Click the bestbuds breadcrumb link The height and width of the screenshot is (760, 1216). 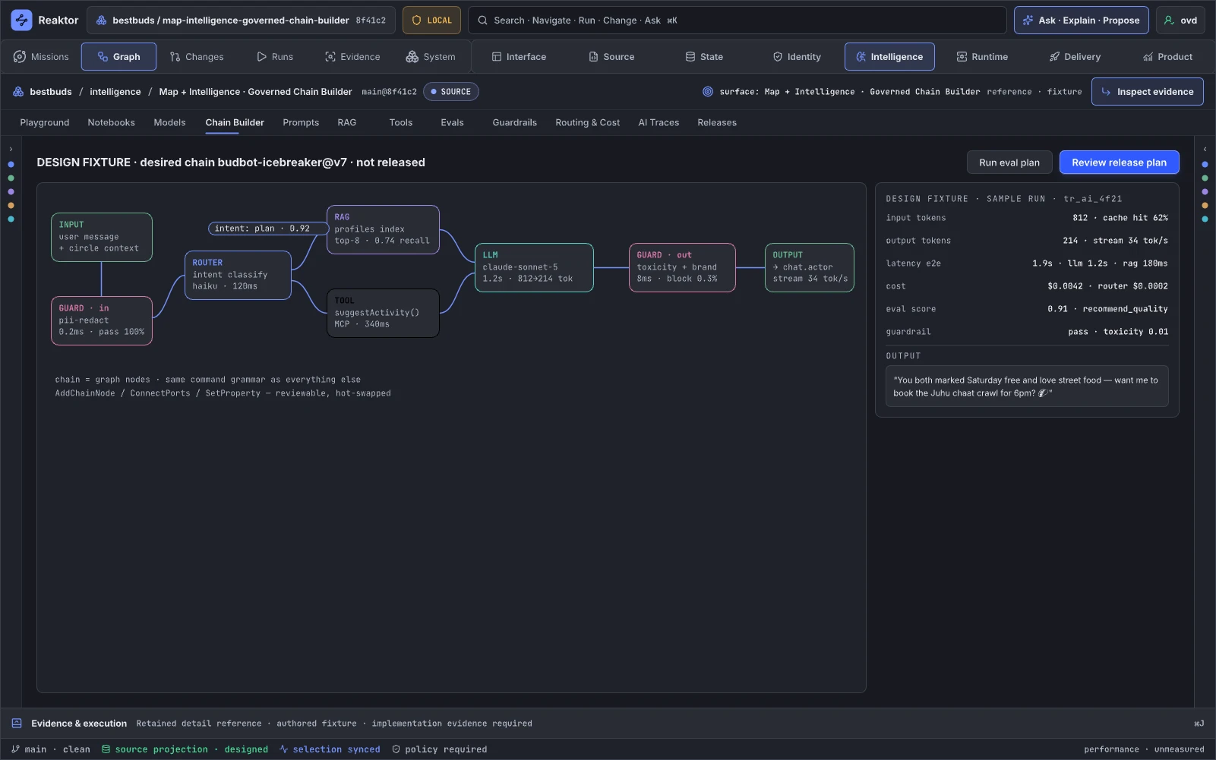(x=51, y=92)
